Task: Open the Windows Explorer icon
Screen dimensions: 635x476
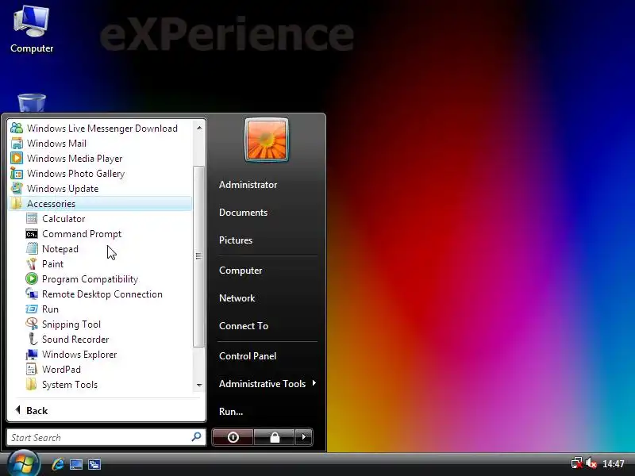Action: point(32,355)
